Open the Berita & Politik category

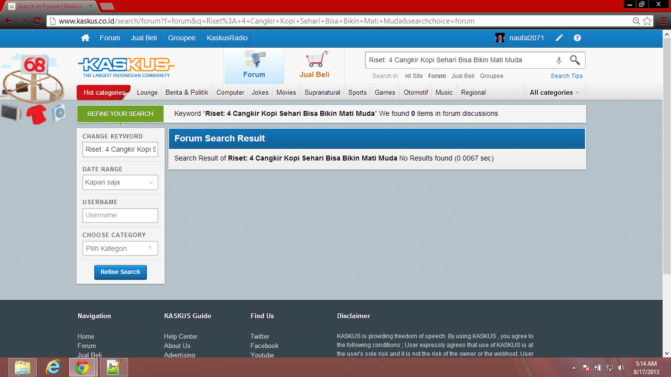tap(187, 93)
